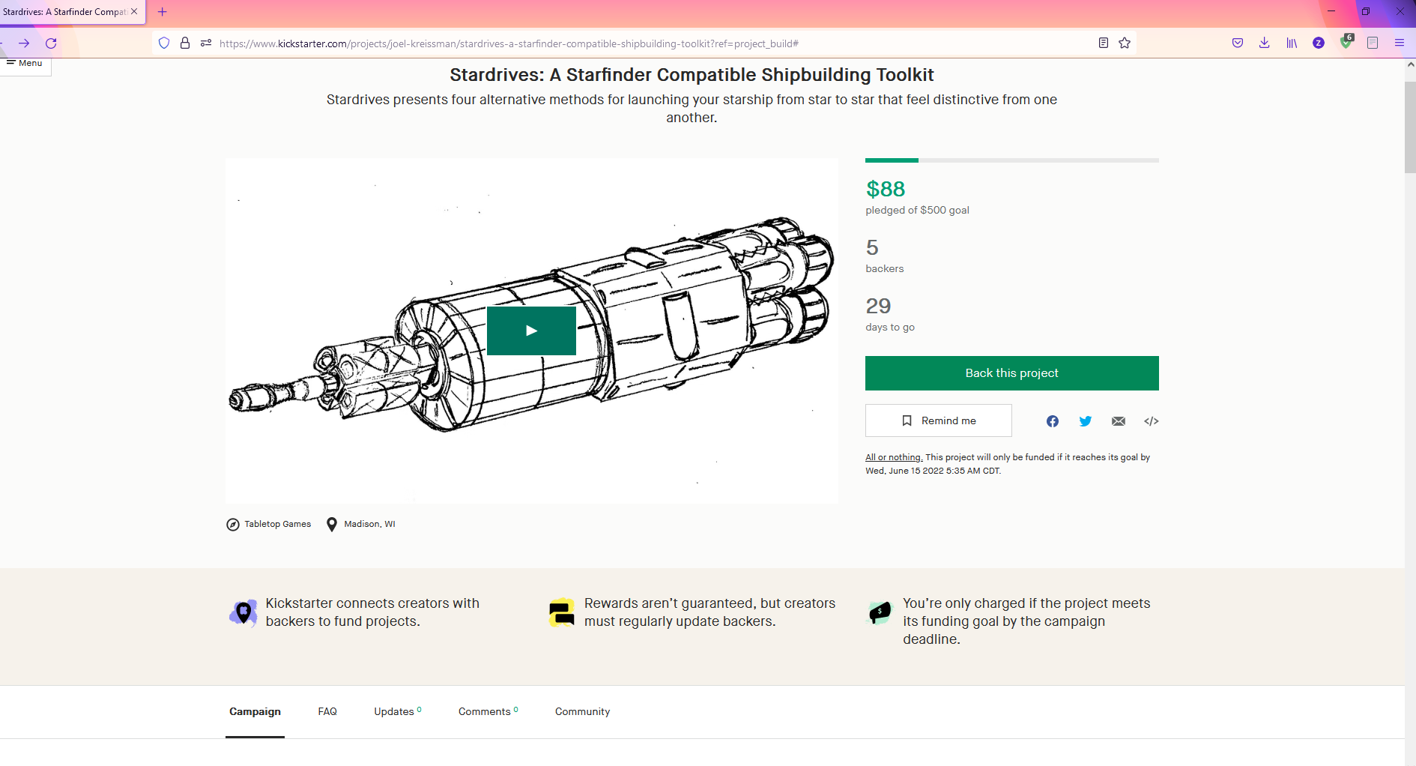The height and width of the screenshot is (766, 1416).
Task: Switch to the FAQ tab
Action: point(327,712)
